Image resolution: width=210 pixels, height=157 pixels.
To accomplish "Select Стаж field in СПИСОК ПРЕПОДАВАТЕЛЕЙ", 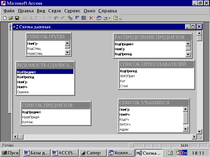I will click(156, 86).
